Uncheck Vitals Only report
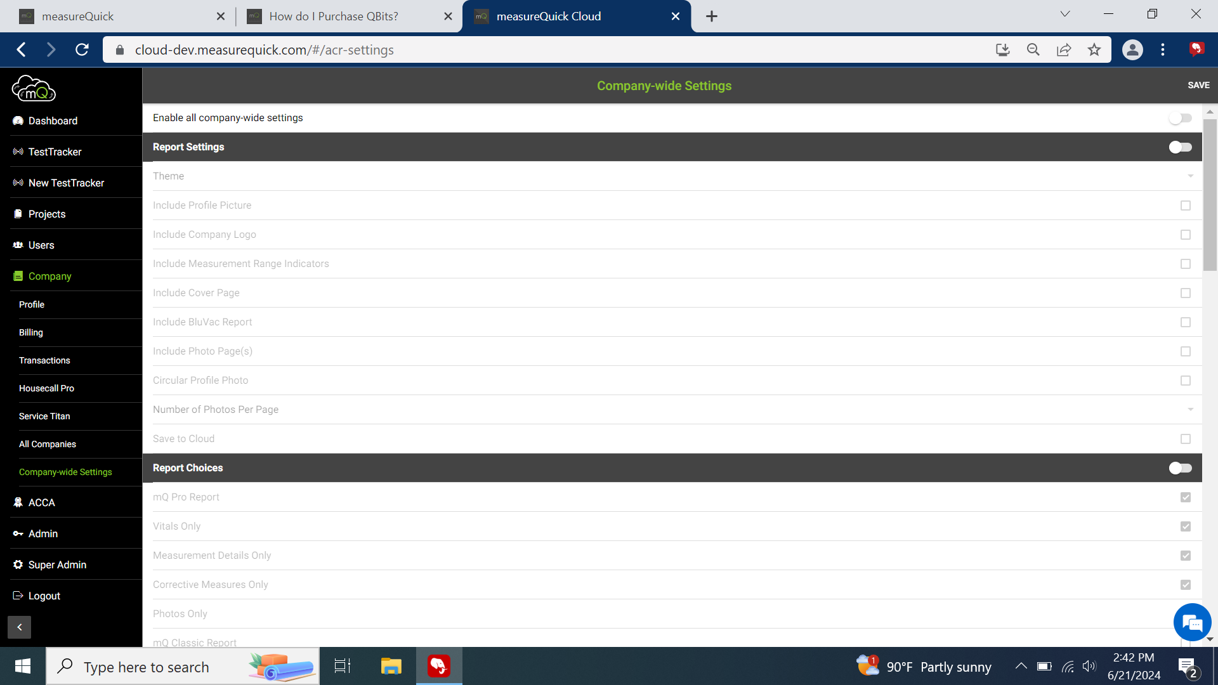 1186,526
